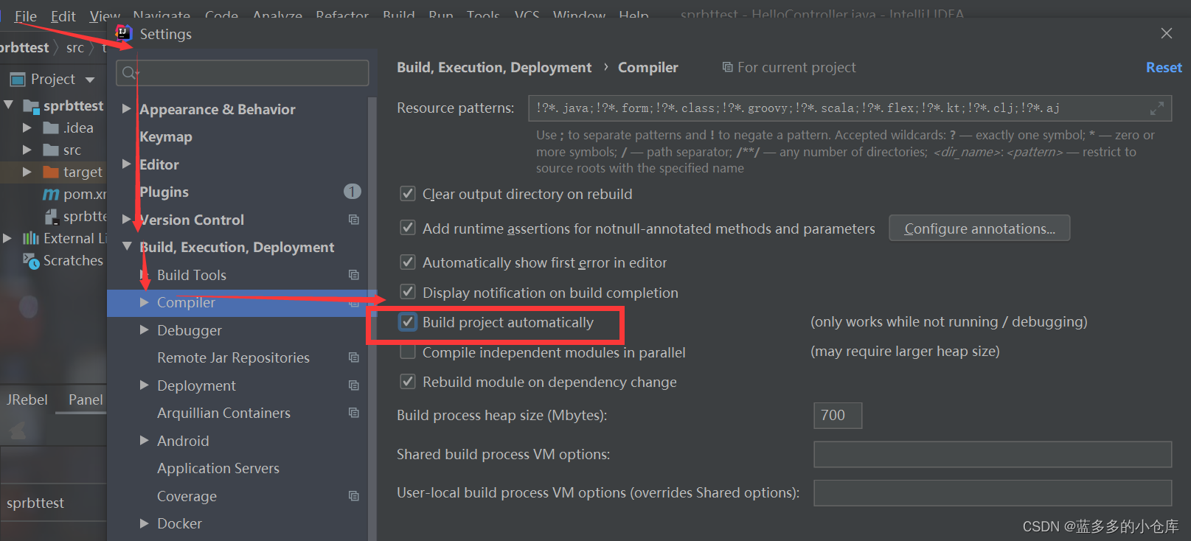Image resolution: width=1191 pixels, height=541 pixels.
Task: Click the target folder icon
Action: [x=51, y=172]
